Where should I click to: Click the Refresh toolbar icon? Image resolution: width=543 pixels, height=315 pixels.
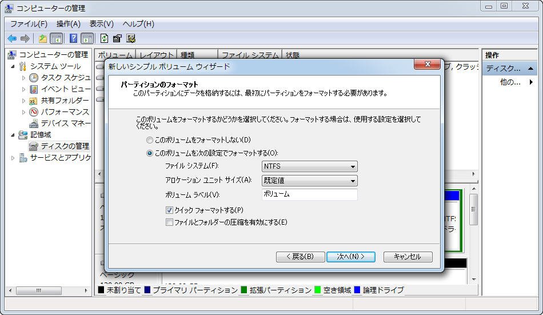(104, 38)
